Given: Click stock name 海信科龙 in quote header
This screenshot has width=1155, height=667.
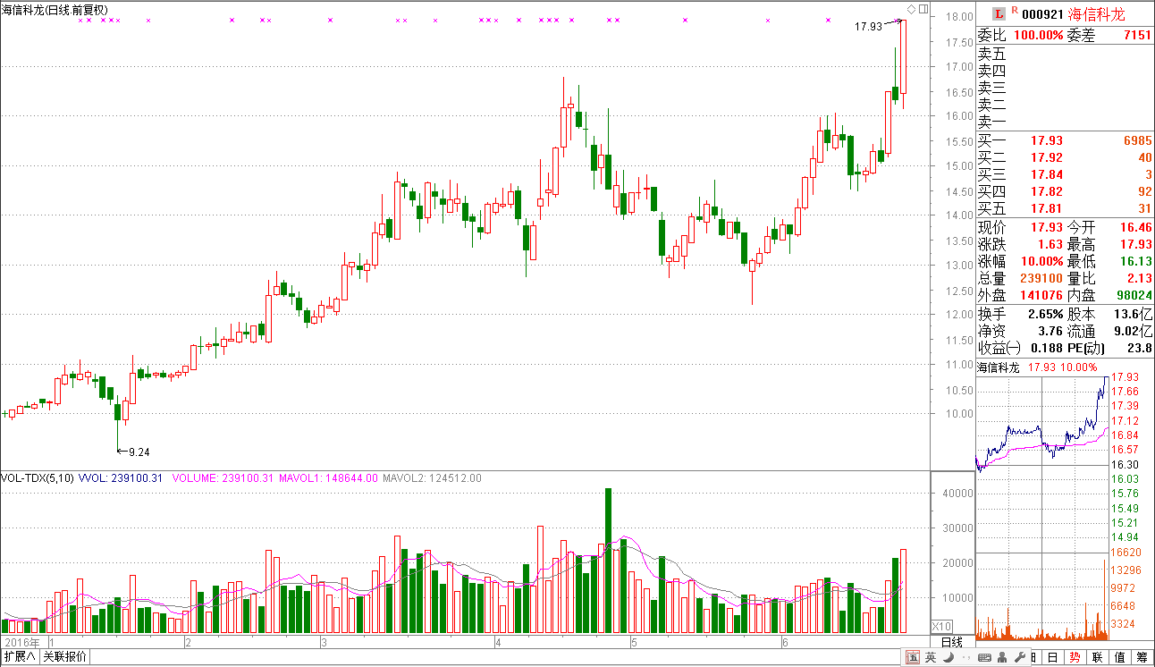Looking at the screenshot, I should pos(1096,13).
